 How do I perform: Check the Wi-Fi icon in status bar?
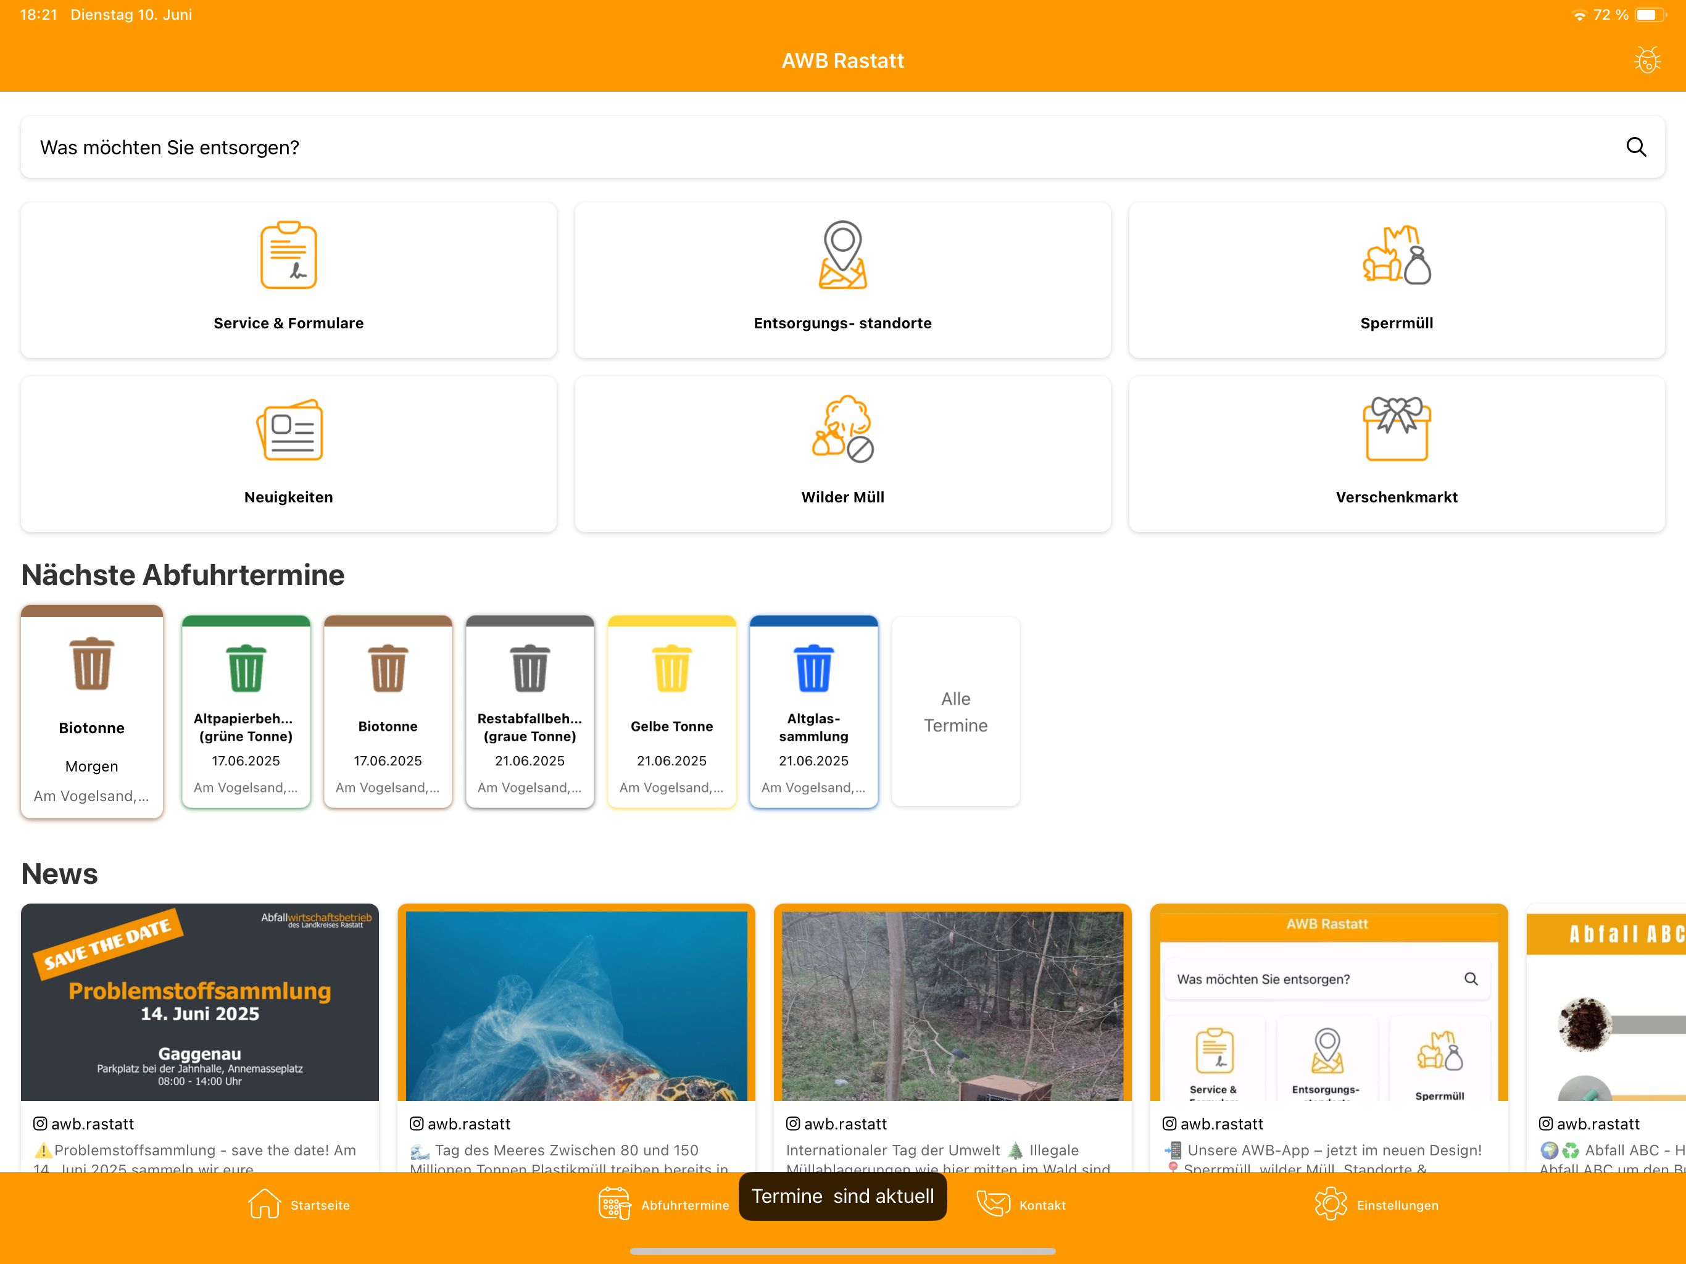[x=1579, y=15]
